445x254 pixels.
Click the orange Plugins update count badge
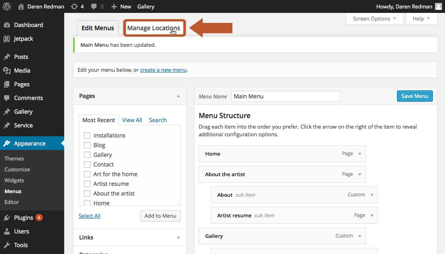[39, 217]
